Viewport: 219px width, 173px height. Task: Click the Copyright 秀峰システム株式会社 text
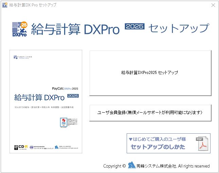click(157, 166)
